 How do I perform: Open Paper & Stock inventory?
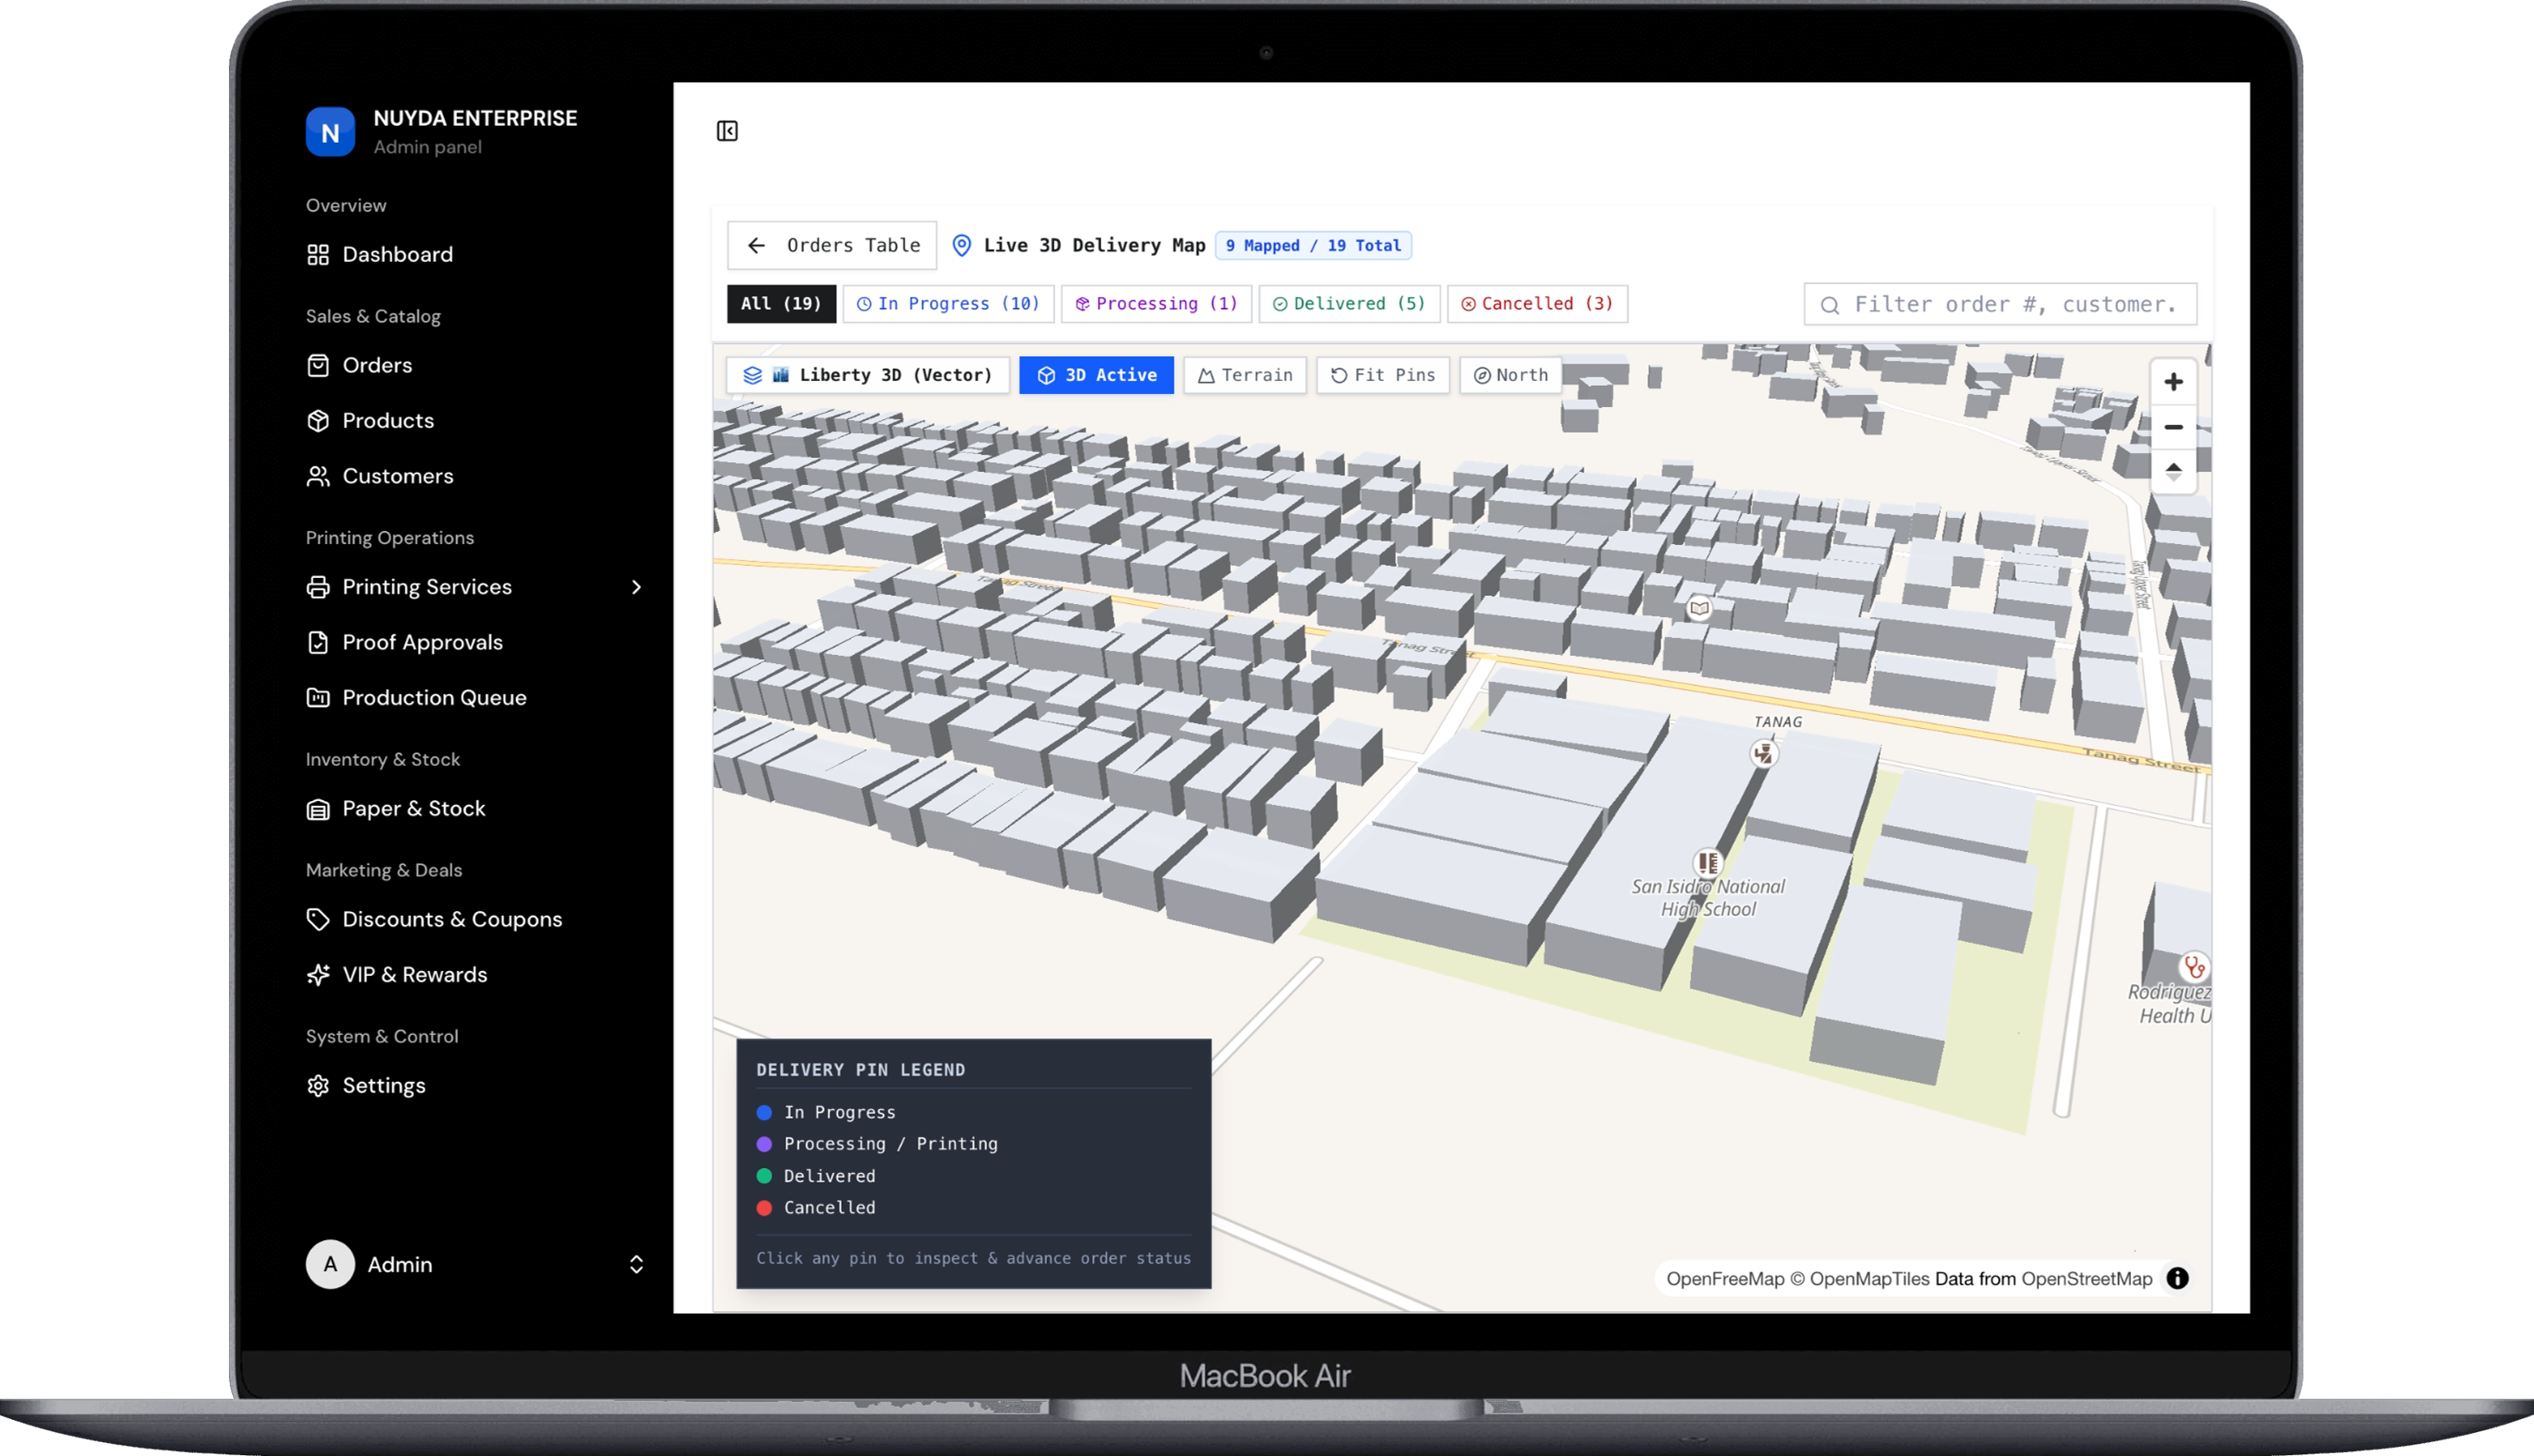pos(413,808)
